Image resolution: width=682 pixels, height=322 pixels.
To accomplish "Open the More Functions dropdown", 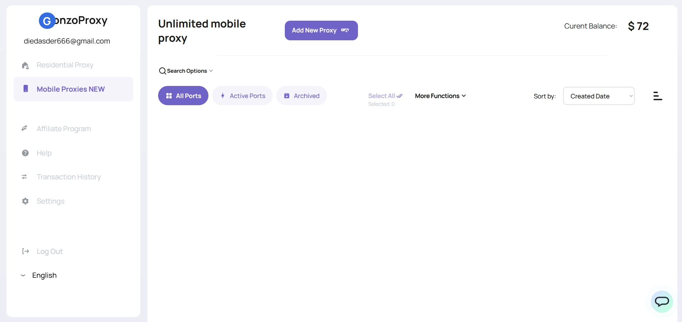I will tap(440, 96).
